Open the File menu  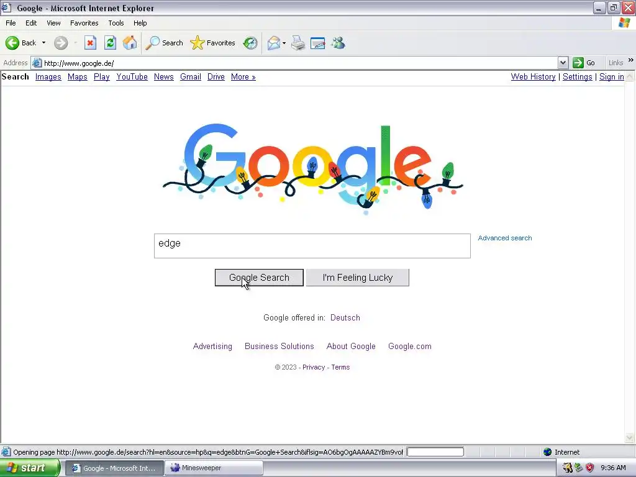point(11,23)
